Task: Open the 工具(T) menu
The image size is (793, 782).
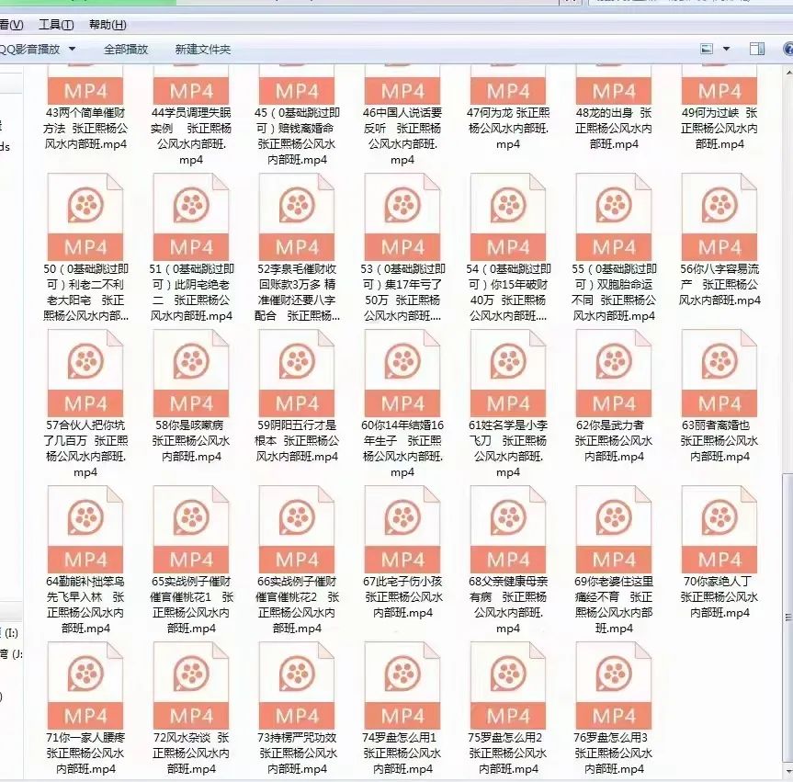Action: tap(54, 24)
